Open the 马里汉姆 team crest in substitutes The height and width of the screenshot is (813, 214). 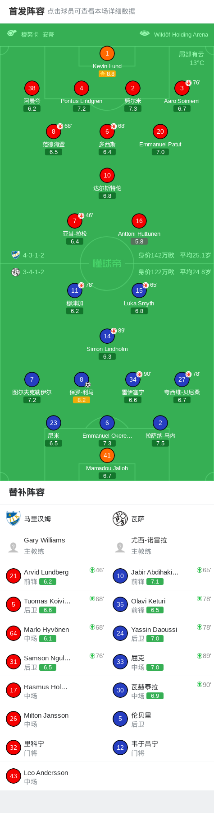(x=14, y=519)
